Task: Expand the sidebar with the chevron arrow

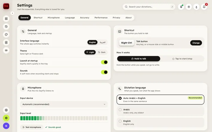Action: click(12, 13)
